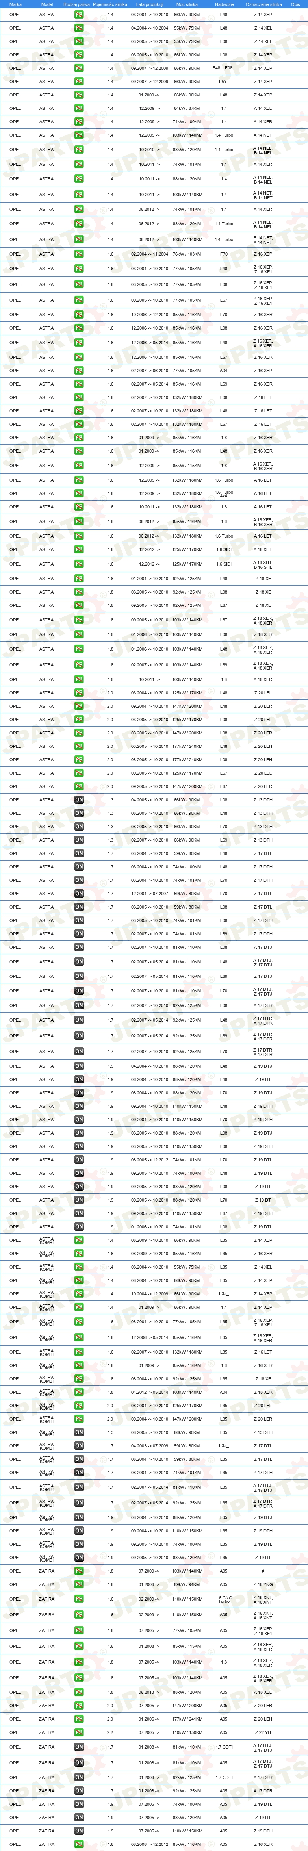Click the Moc silnika column header
Image resolution: width=308 pixels, height=1851 pixels.
coord(187,4)
